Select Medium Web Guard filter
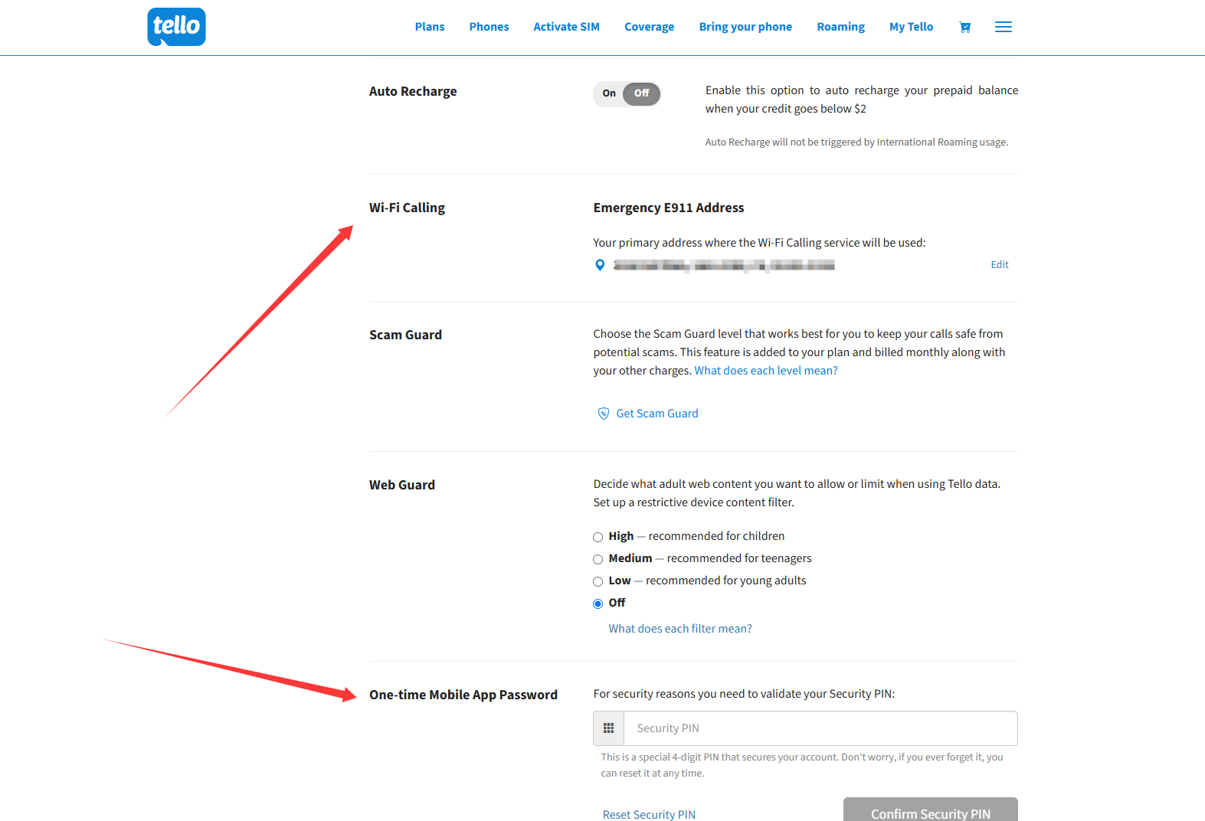The image size is (1205, 821). pyautogui.click(x=598, y=559)
